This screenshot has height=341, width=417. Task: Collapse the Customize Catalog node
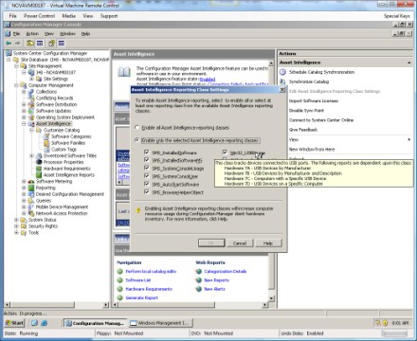click(31, 130)
